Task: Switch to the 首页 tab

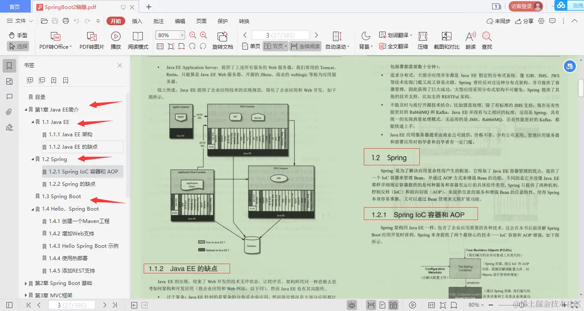Action: (15, 6)
